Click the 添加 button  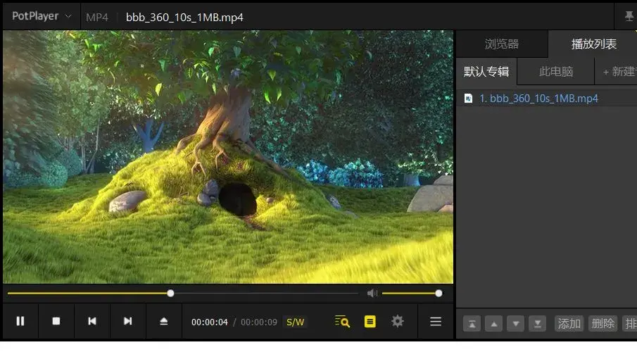click(569, 324)
